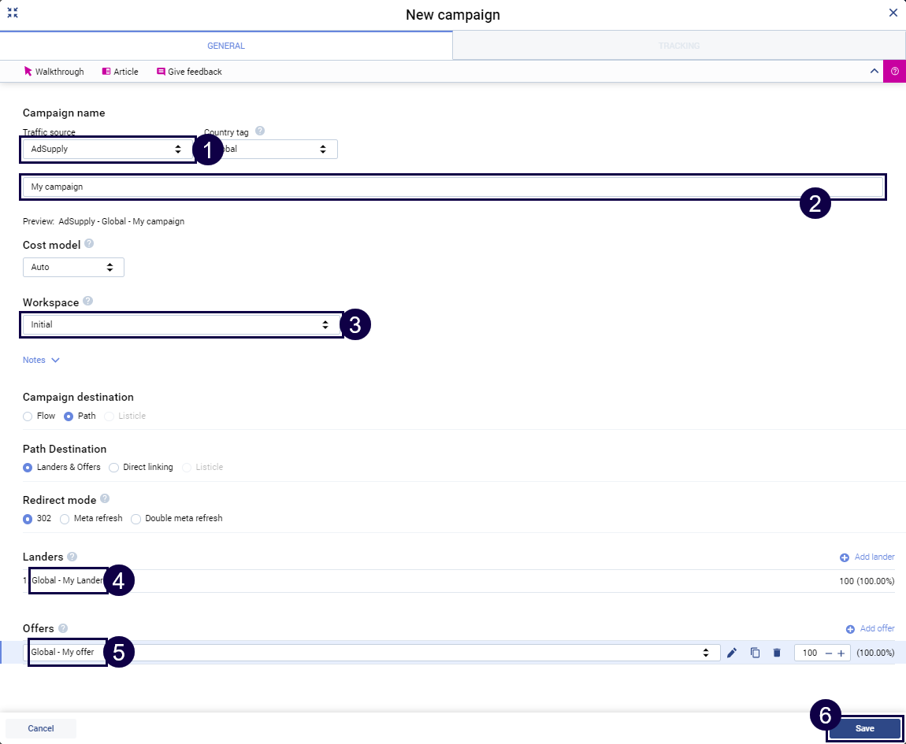906x744 pixels.
Task: Save the new campaign
Action: click(x=864, y=728)
